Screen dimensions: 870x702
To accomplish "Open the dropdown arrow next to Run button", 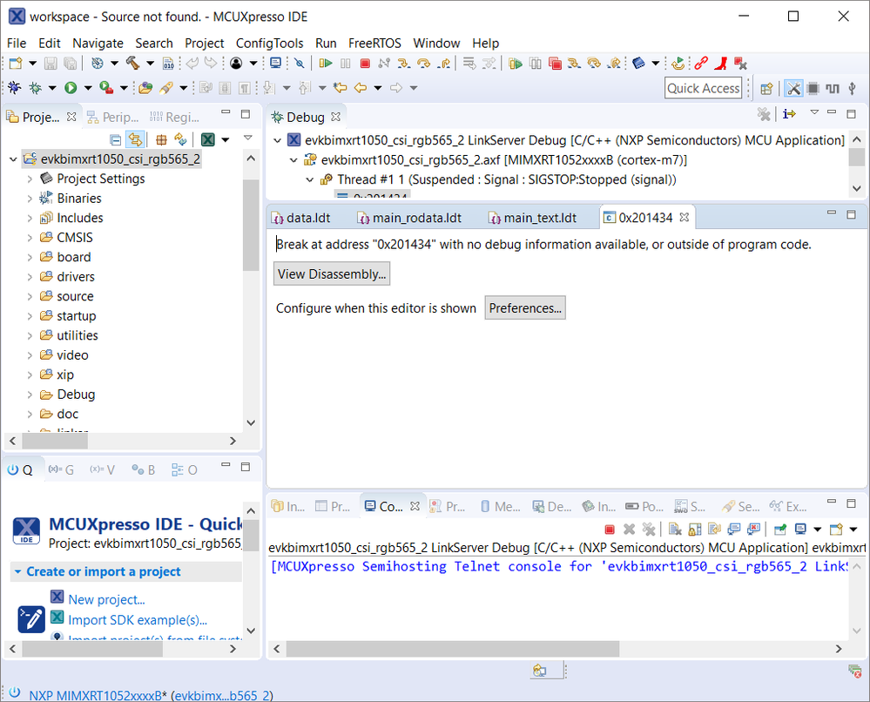I will point(88,88).
